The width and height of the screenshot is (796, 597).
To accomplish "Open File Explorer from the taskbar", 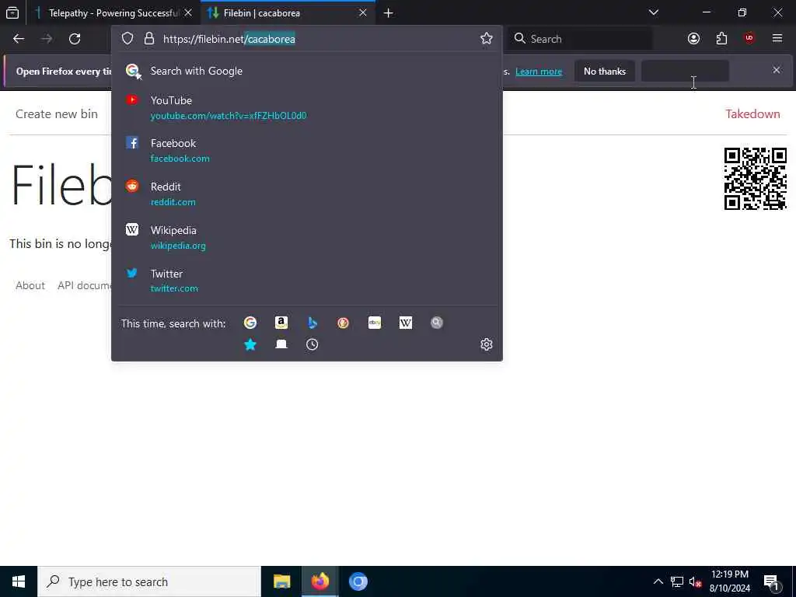I will click(x=281, y=581).
